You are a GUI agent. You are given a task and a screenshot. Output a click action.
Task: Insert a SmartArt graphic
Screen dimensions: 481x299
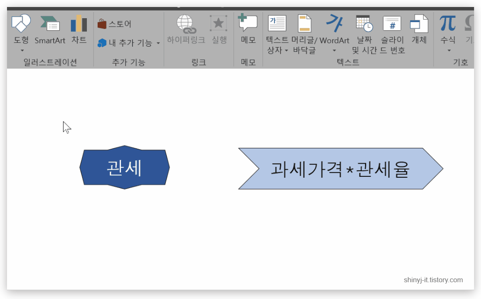(x=50, y=30)
